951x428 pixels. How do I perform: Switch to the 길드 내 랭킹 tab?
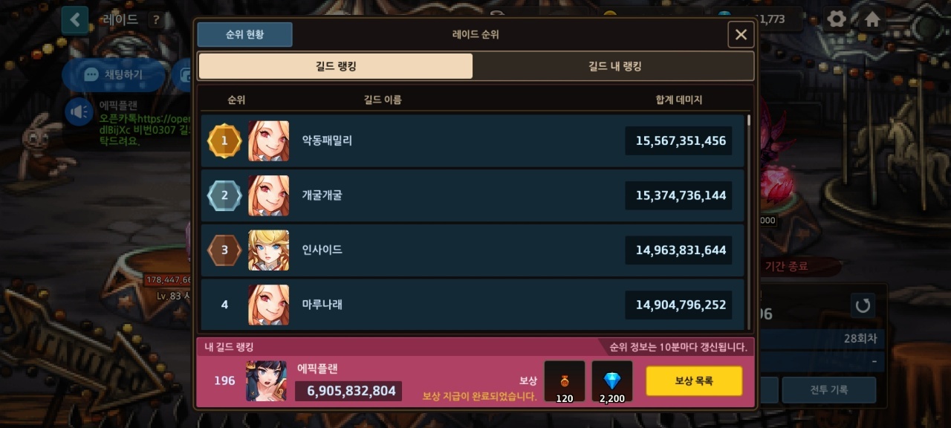point(614,66)
